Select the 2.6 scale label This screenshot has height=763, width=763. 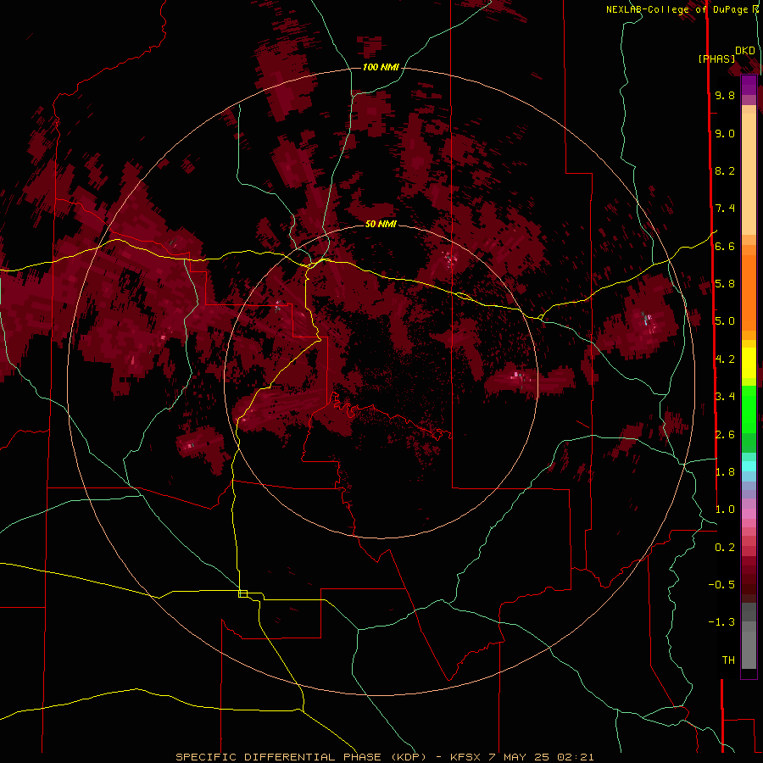tap(725, 435)
